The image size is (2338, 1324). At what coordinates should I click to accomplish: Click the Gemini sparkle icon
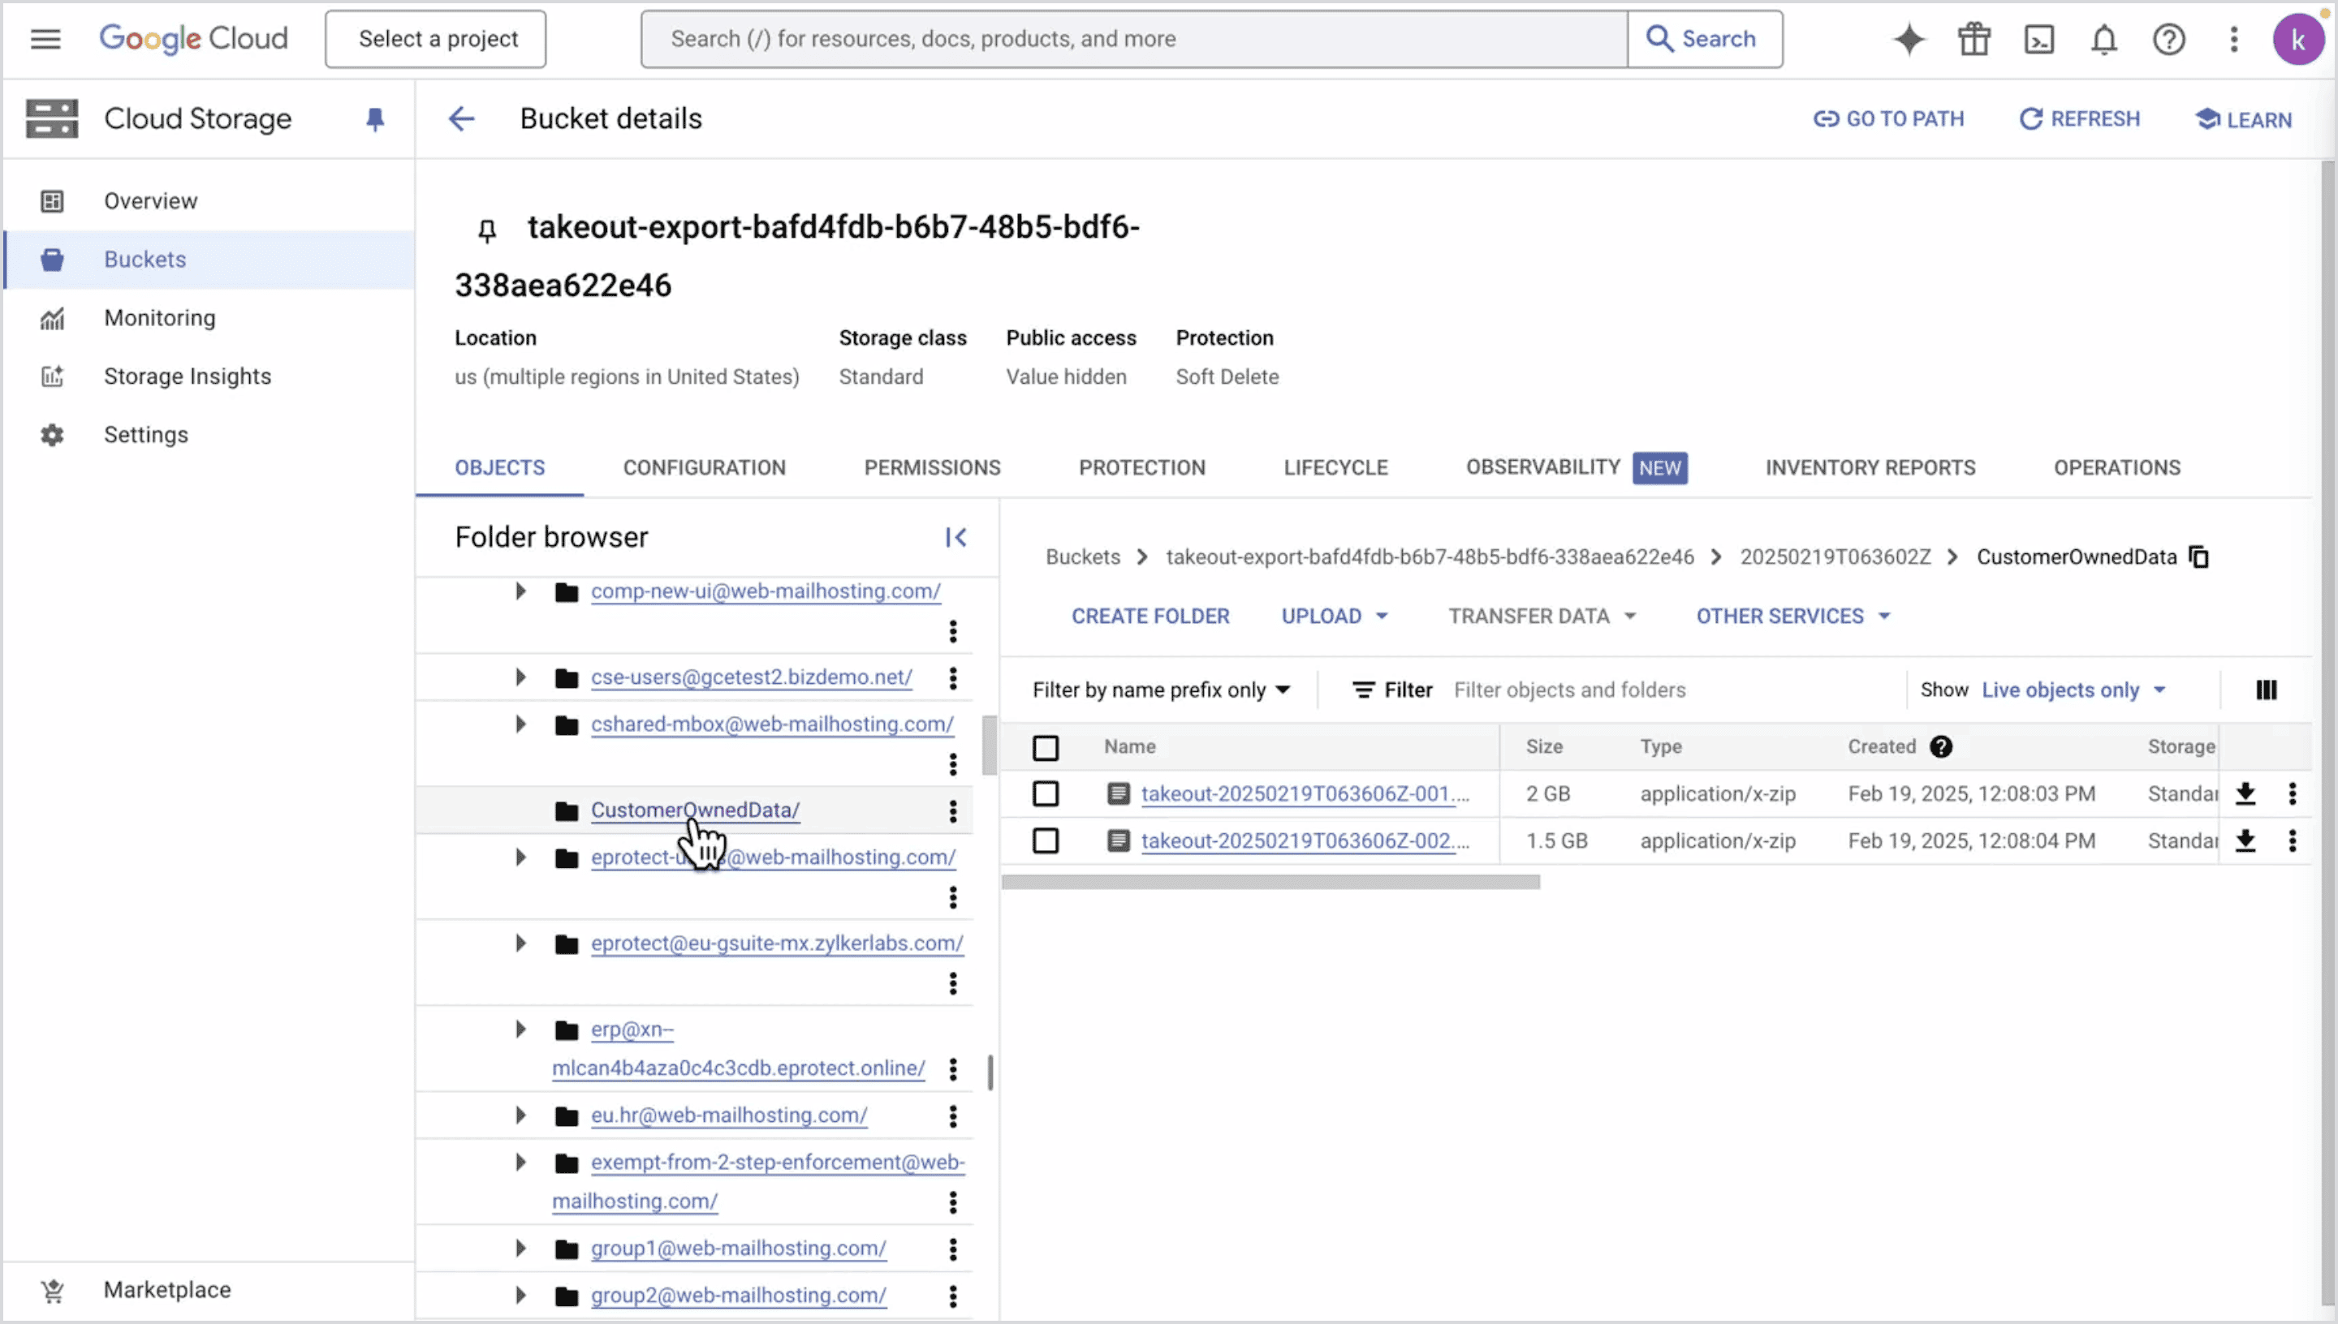[1909, 39]
